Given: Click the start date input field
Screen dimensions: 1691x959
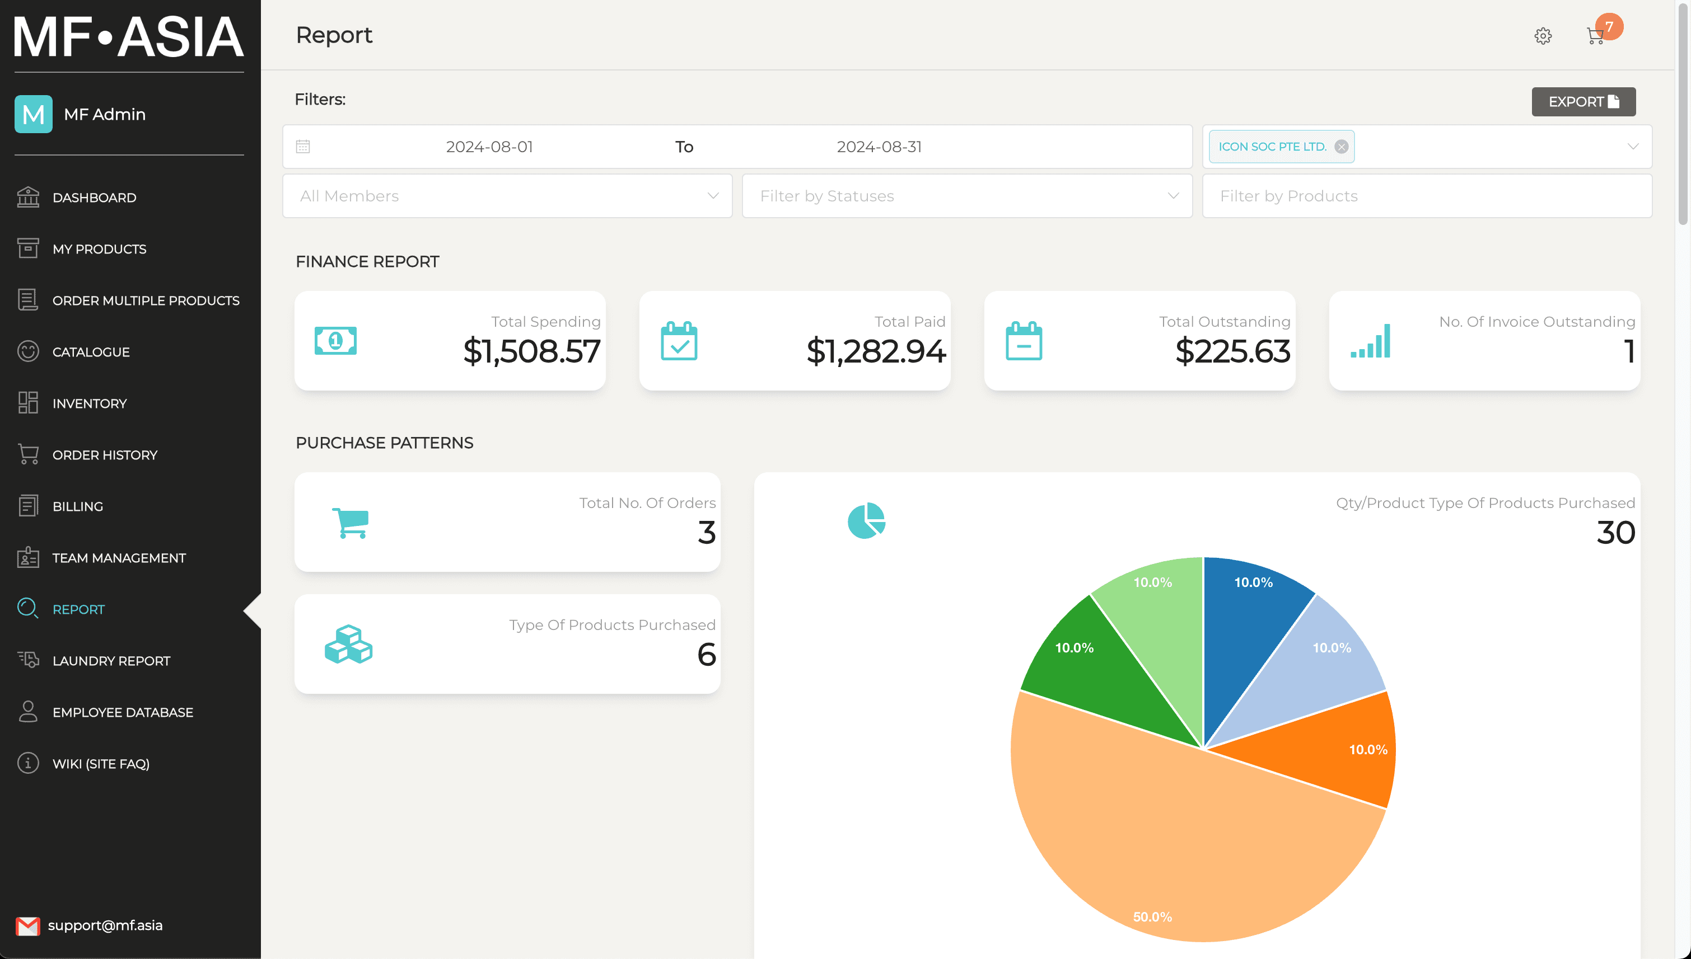Looking at the screenshot, I should (488, 146).
